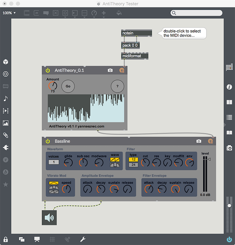This screenshot has width=235, height=245.
Task: Add a comment from the toolbar
Action: pyautogui.click(x=46, y=13)
